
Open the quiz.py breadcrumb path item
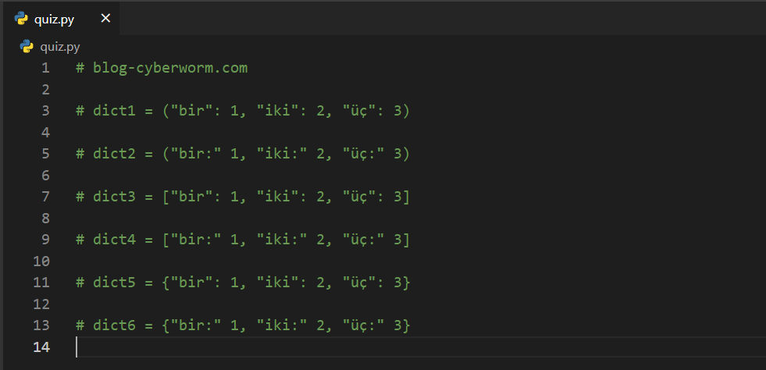point(60,47)
